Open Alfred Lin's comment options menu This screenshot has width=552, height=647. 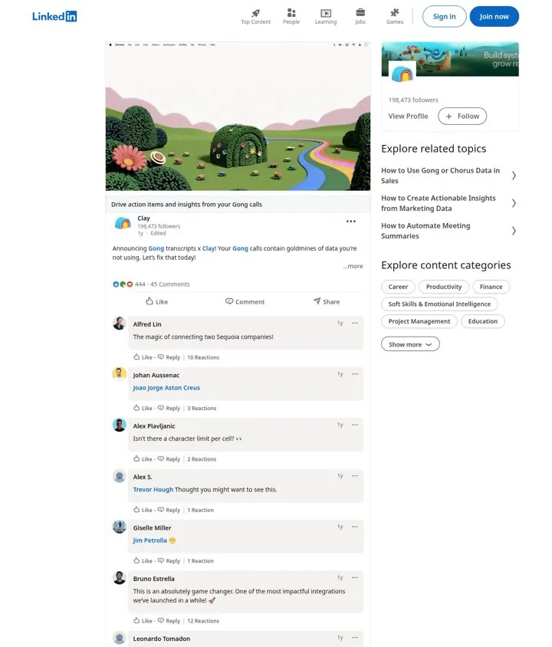point(355,323)
